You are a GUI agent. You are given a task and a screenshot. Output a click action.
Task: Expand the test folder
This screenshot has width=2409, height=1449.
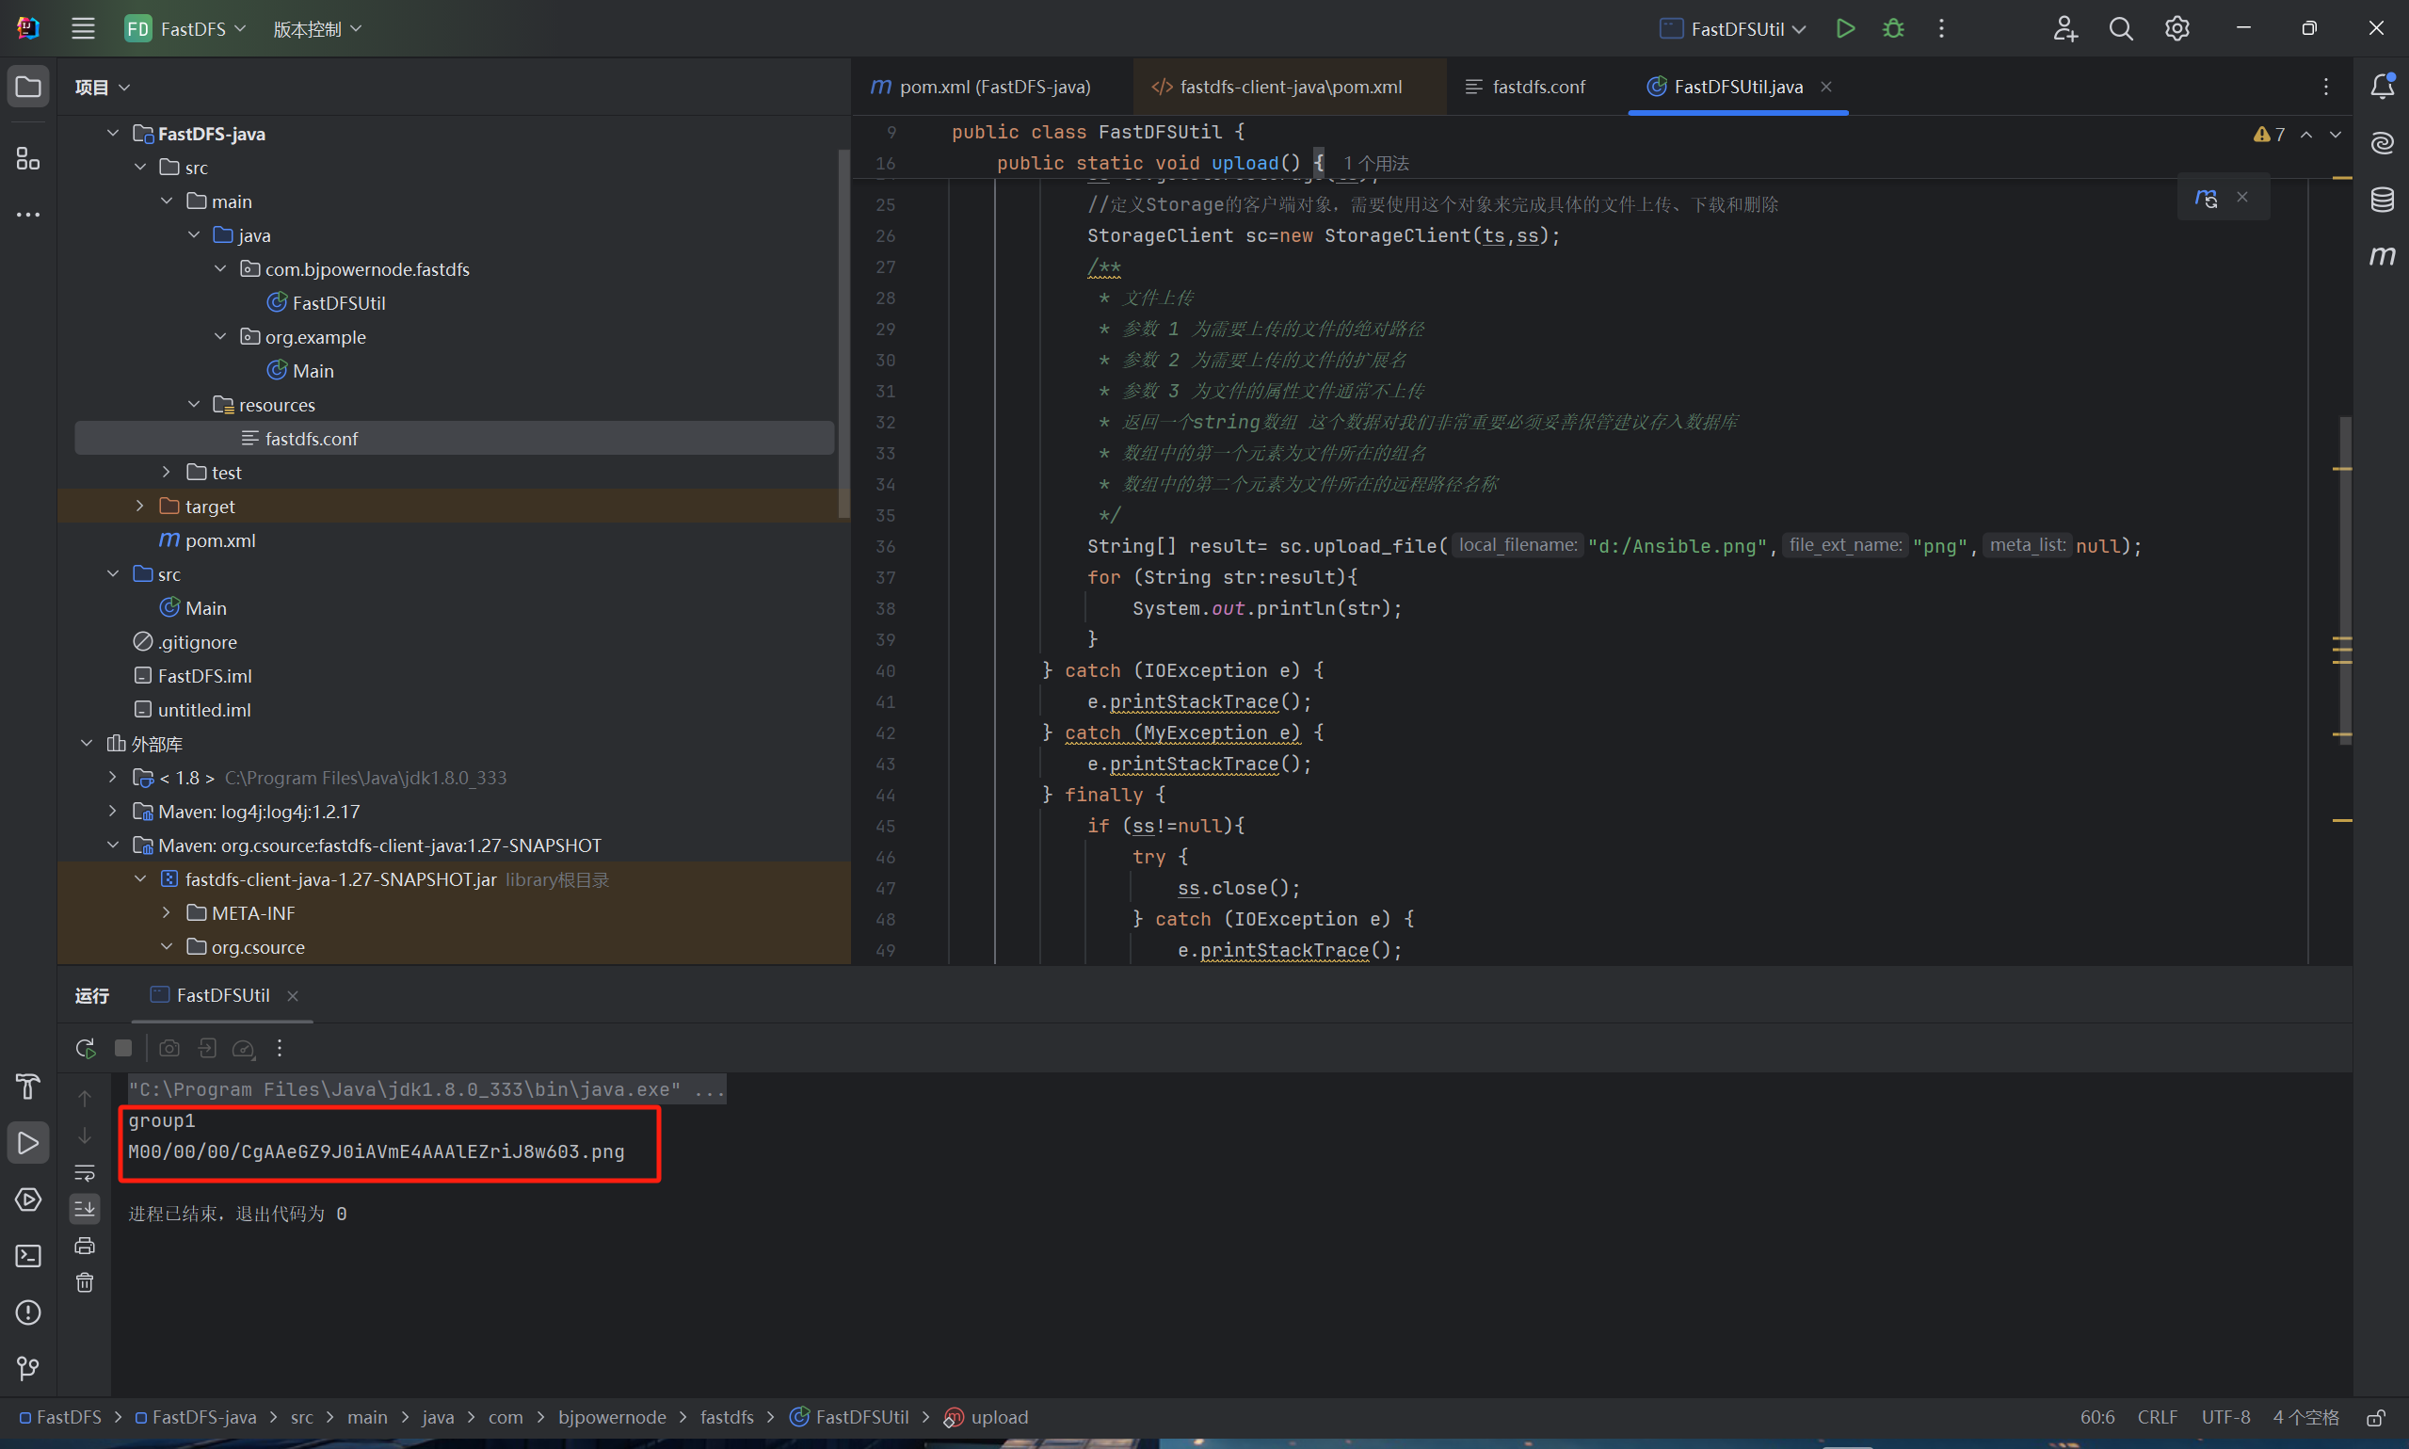(166, 472)
